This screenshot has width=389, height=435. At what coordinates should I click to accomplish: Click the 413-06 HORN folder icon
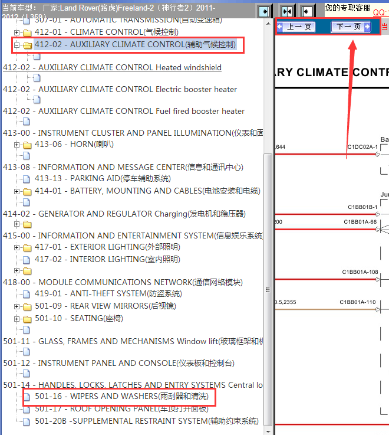[27, 145]
